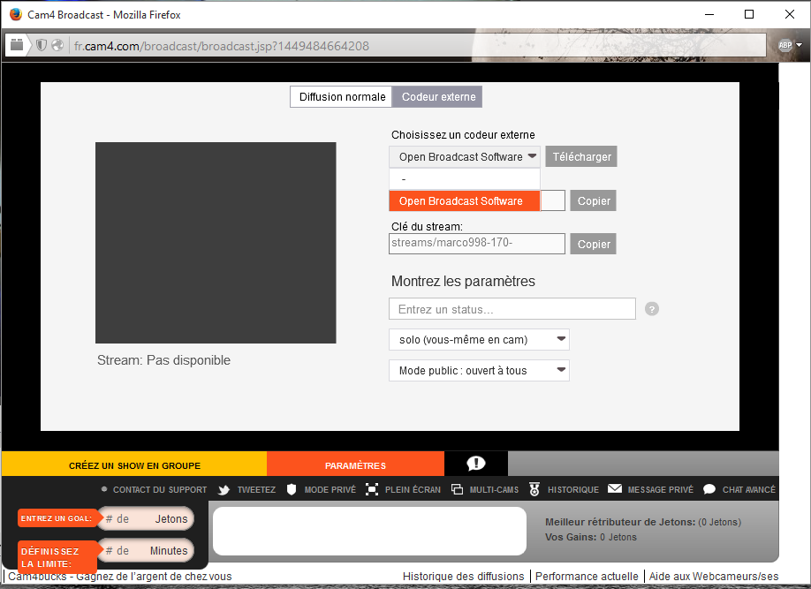Switch to the Diffusion normale tab
This screenshot has width=811, height=589.
pos(342,97)
